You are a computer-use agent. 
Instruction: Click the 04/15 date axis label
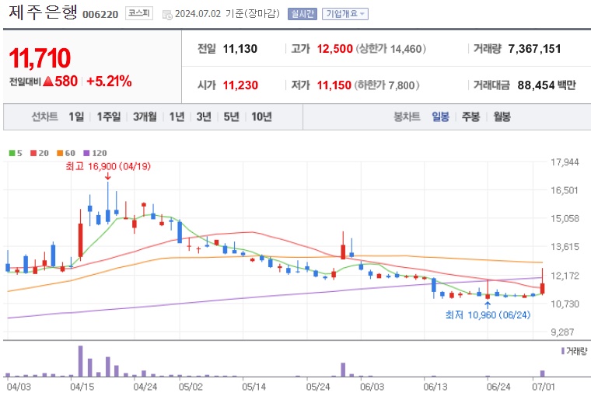pos(82,387)
